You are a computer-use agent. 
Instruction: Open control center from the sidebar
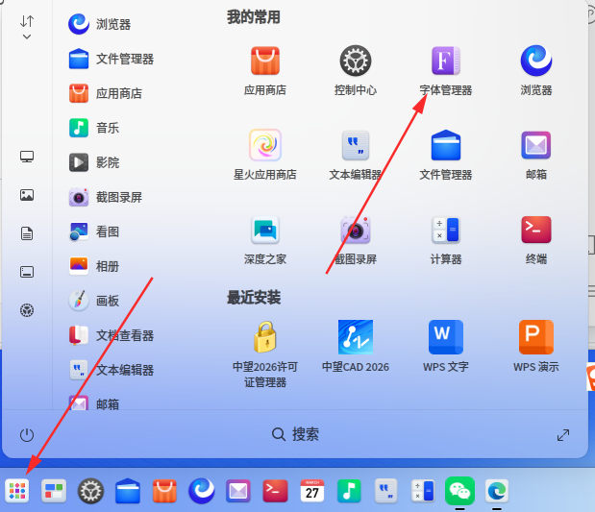point(27,310)
